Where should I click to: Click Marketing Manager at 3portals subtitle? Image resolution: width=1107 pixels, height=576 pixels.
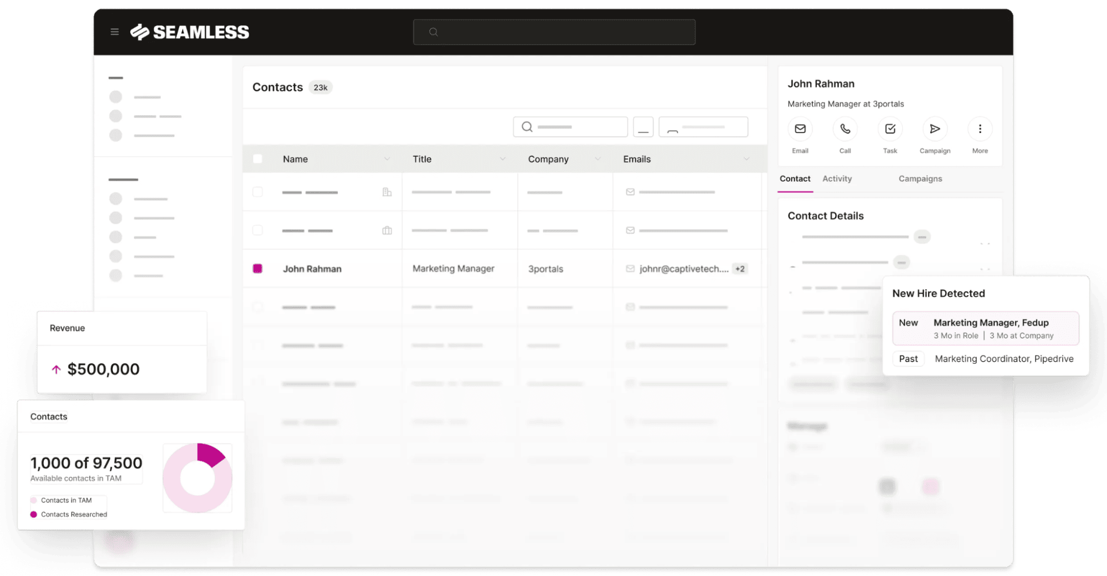846,104
